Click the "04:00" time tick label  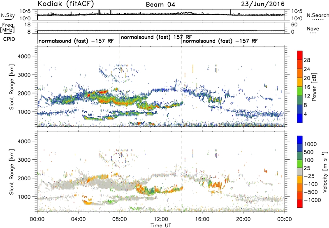(x=78, y=219)
